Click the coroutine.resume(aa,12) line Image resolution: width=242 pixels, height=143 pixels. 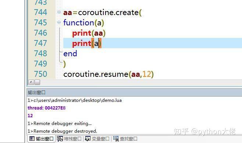108,74
